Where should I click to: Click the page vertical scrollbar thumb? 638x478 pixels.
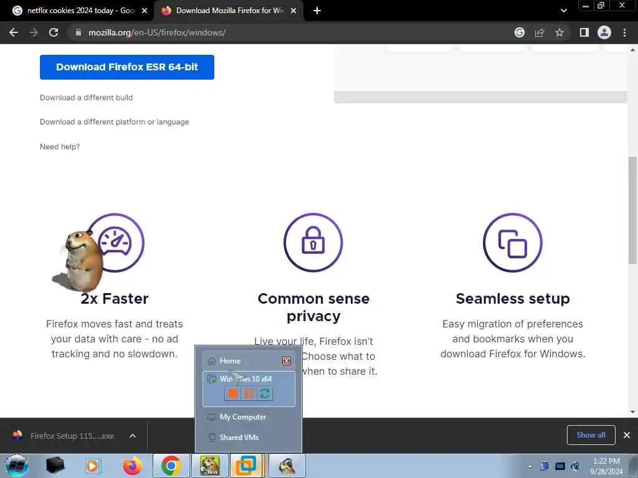(x=632, y=210)
